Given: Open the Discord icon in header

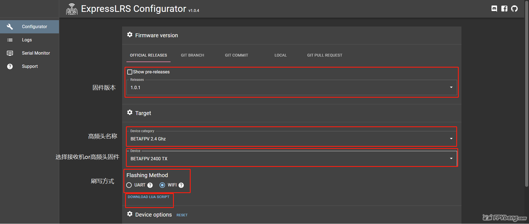Looking at the screenshot, I should point(494,9).
